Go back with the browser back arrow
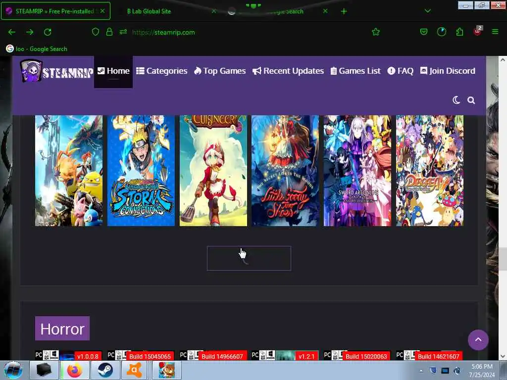This screenshot has height=380, width=507. tap(12, 32)
